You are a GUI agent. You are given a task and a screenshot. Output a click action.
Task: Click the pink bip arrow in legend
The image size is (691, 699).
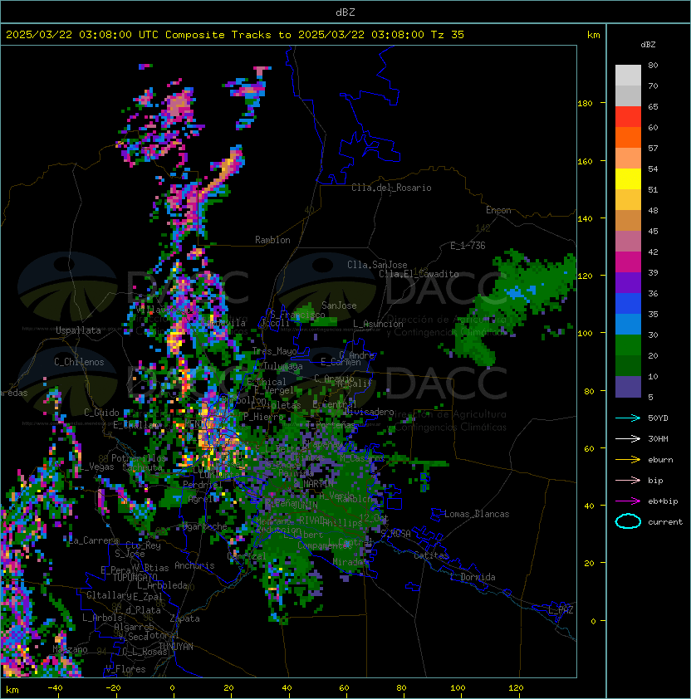628,480
